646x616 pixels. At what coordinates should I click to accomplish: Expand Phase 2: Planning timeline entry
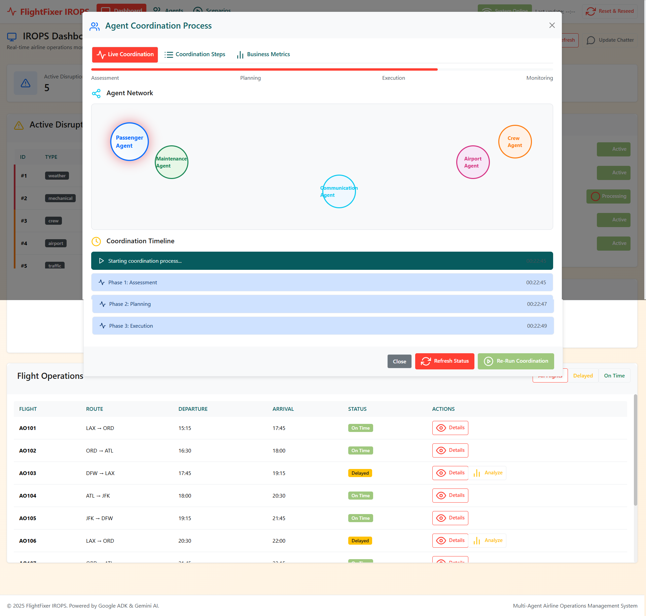coord(322,304)
